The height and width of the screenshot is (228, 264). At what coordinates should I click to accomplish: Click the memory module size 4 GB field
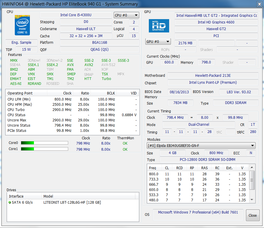(x=173, y=153)
